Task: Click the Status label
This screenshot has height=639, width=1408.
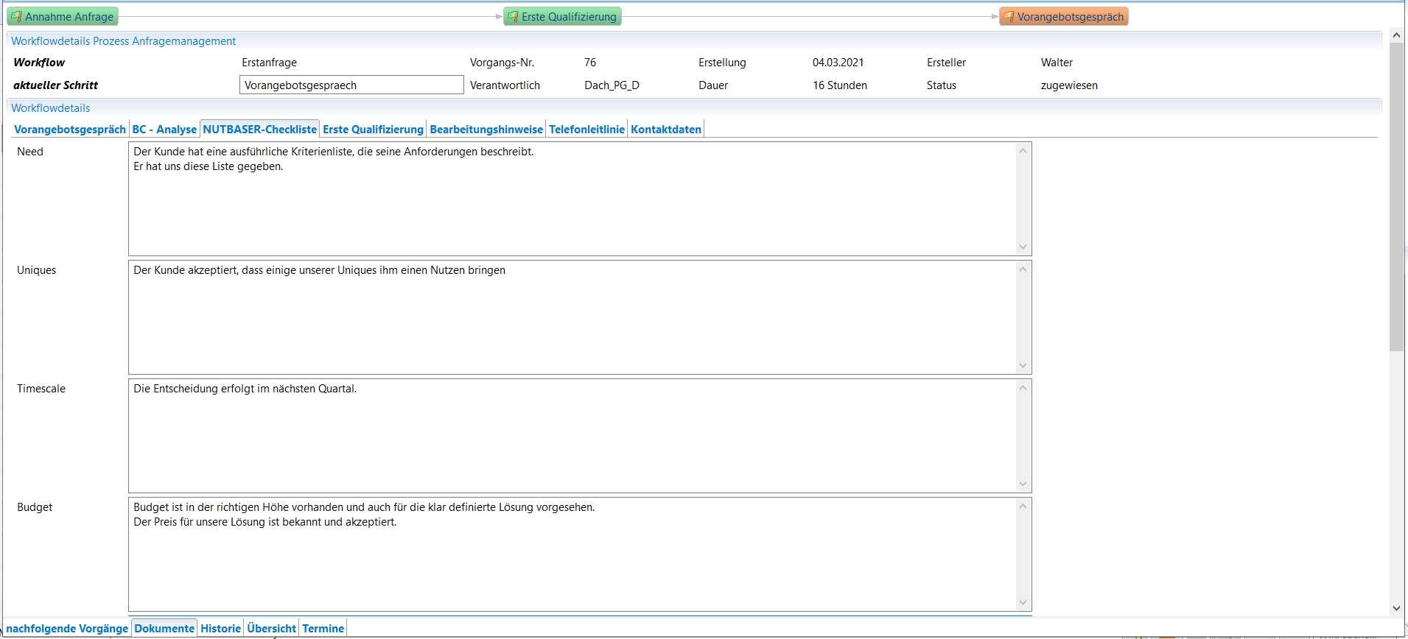Action: click(941, 85)
